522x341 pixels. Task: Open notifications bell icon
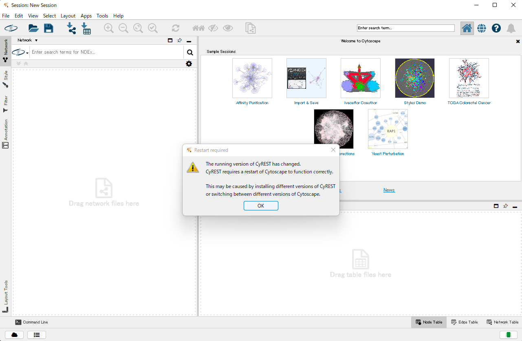click(511, 28)
